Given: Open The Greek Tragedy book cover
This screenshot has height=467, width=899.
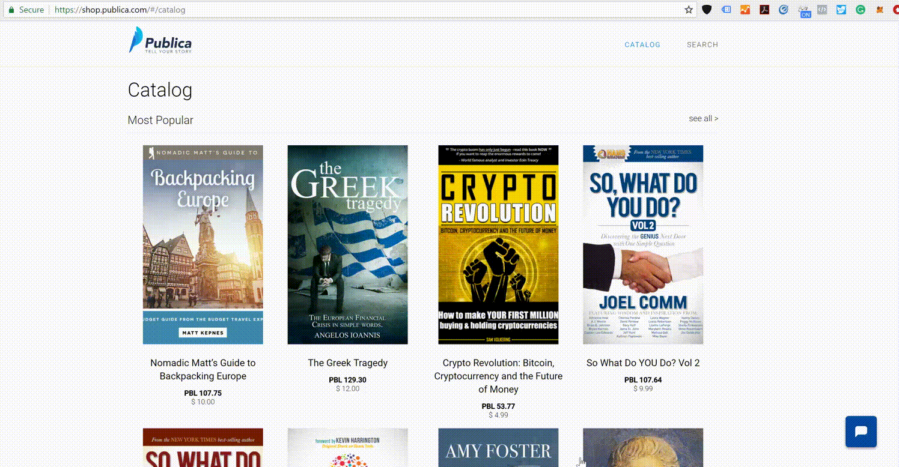Looking at the screenshot, I should tap(347, 244).
